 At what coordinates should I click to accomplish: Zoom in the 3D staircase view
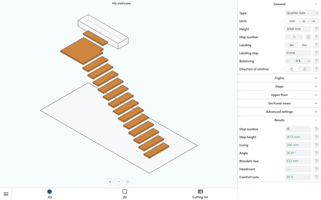pos(110,182)
